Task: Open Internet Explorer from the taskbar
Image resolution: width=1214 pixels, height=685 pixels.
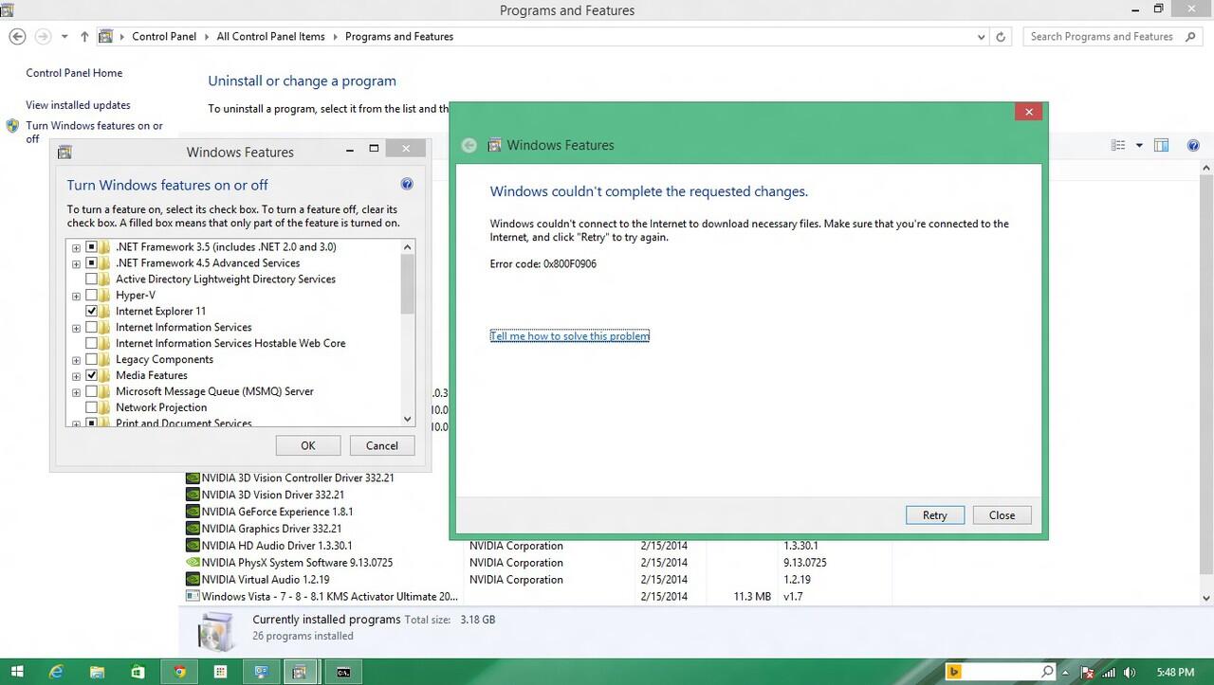Action: (56, 672)
